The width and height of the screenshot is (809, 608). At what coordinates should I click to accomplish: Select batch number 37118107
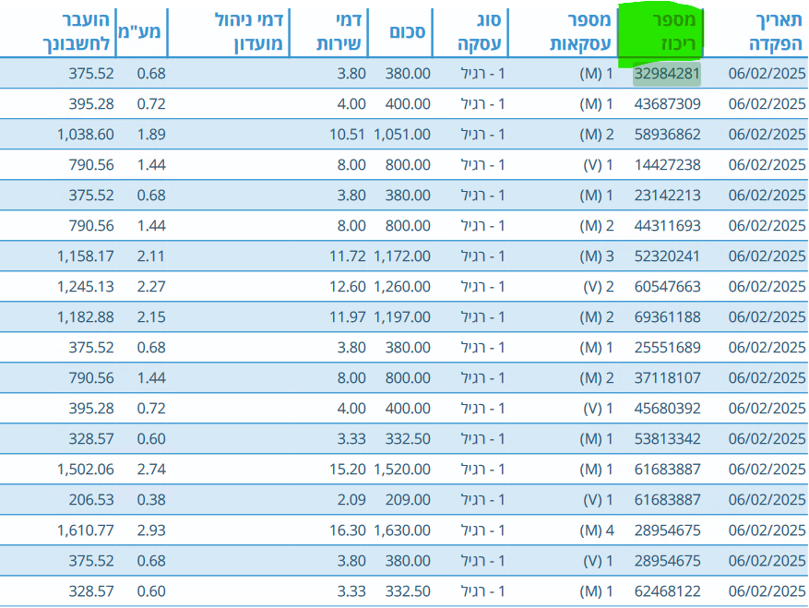667,378
